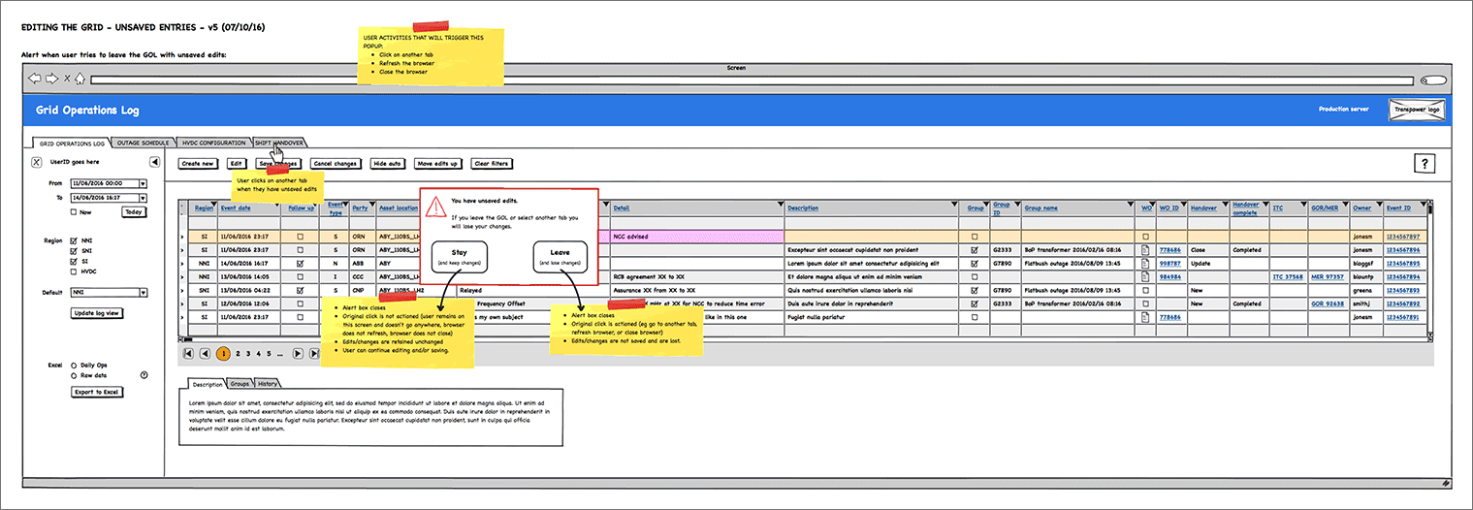Toggle the NNI region checkbox
This screenshot has height=510, width=1473.
point(74,239)
